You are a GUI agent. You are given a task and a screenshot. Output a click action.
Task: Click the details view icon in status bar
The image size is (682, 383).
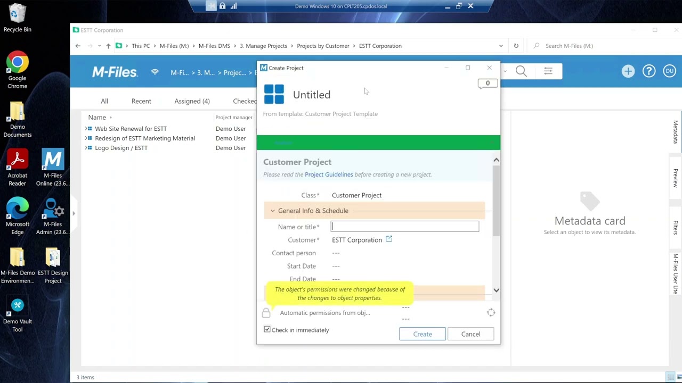coord(670,377)
